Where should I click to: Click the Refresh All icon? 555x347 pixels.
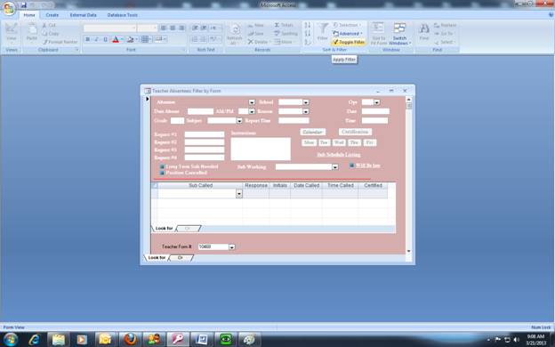tap(234, 29)
